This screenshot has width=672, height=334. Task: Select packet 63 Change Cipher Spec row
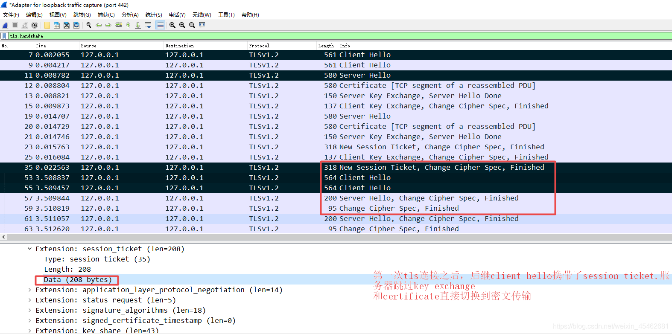point(336,229)
